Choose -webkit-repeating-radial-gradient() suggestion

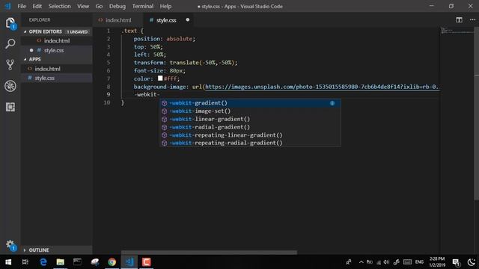[x=250, y=143]
